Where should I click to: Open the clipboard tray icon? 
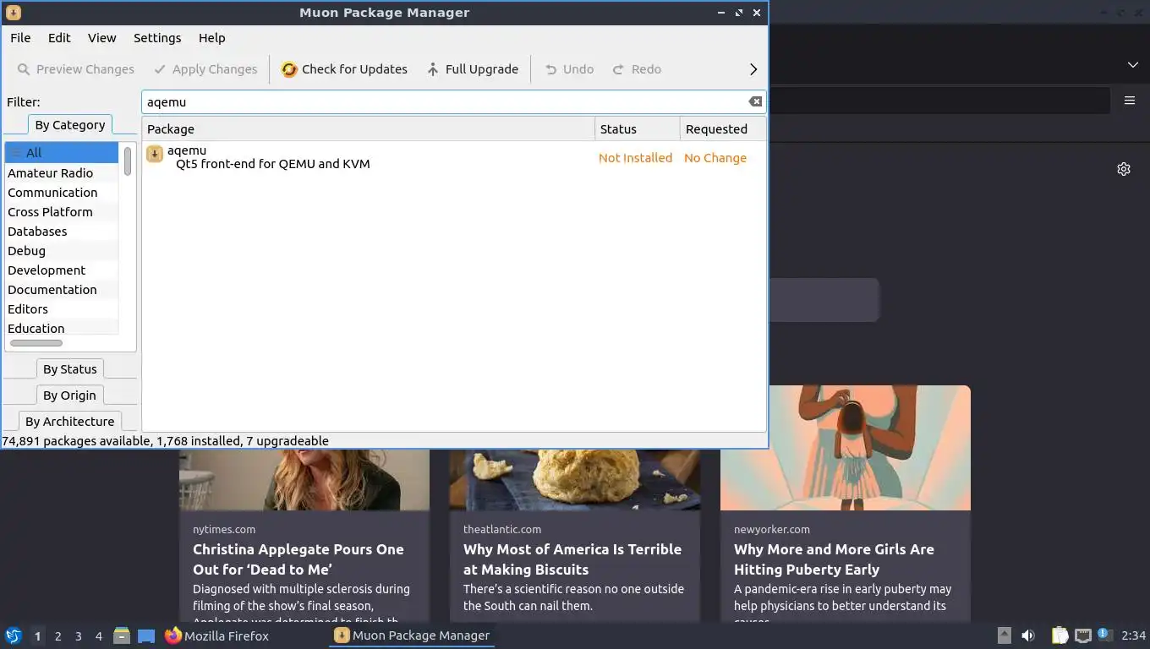[1060, 635]
